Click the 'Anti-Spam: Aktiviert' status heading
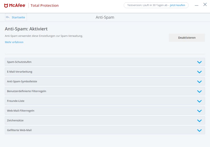This screenshot has height=147, width=210. click(26, 29)
